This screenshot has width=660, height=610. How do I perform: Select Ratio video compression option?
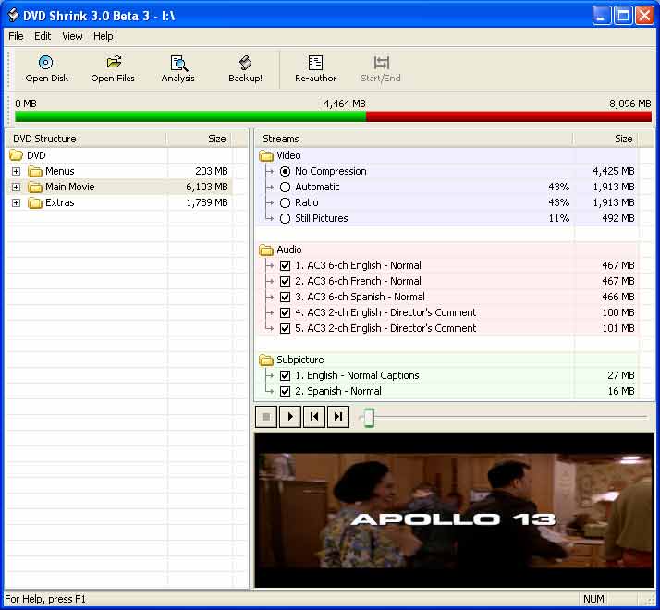pyautogui.click(x=285, y=203)
